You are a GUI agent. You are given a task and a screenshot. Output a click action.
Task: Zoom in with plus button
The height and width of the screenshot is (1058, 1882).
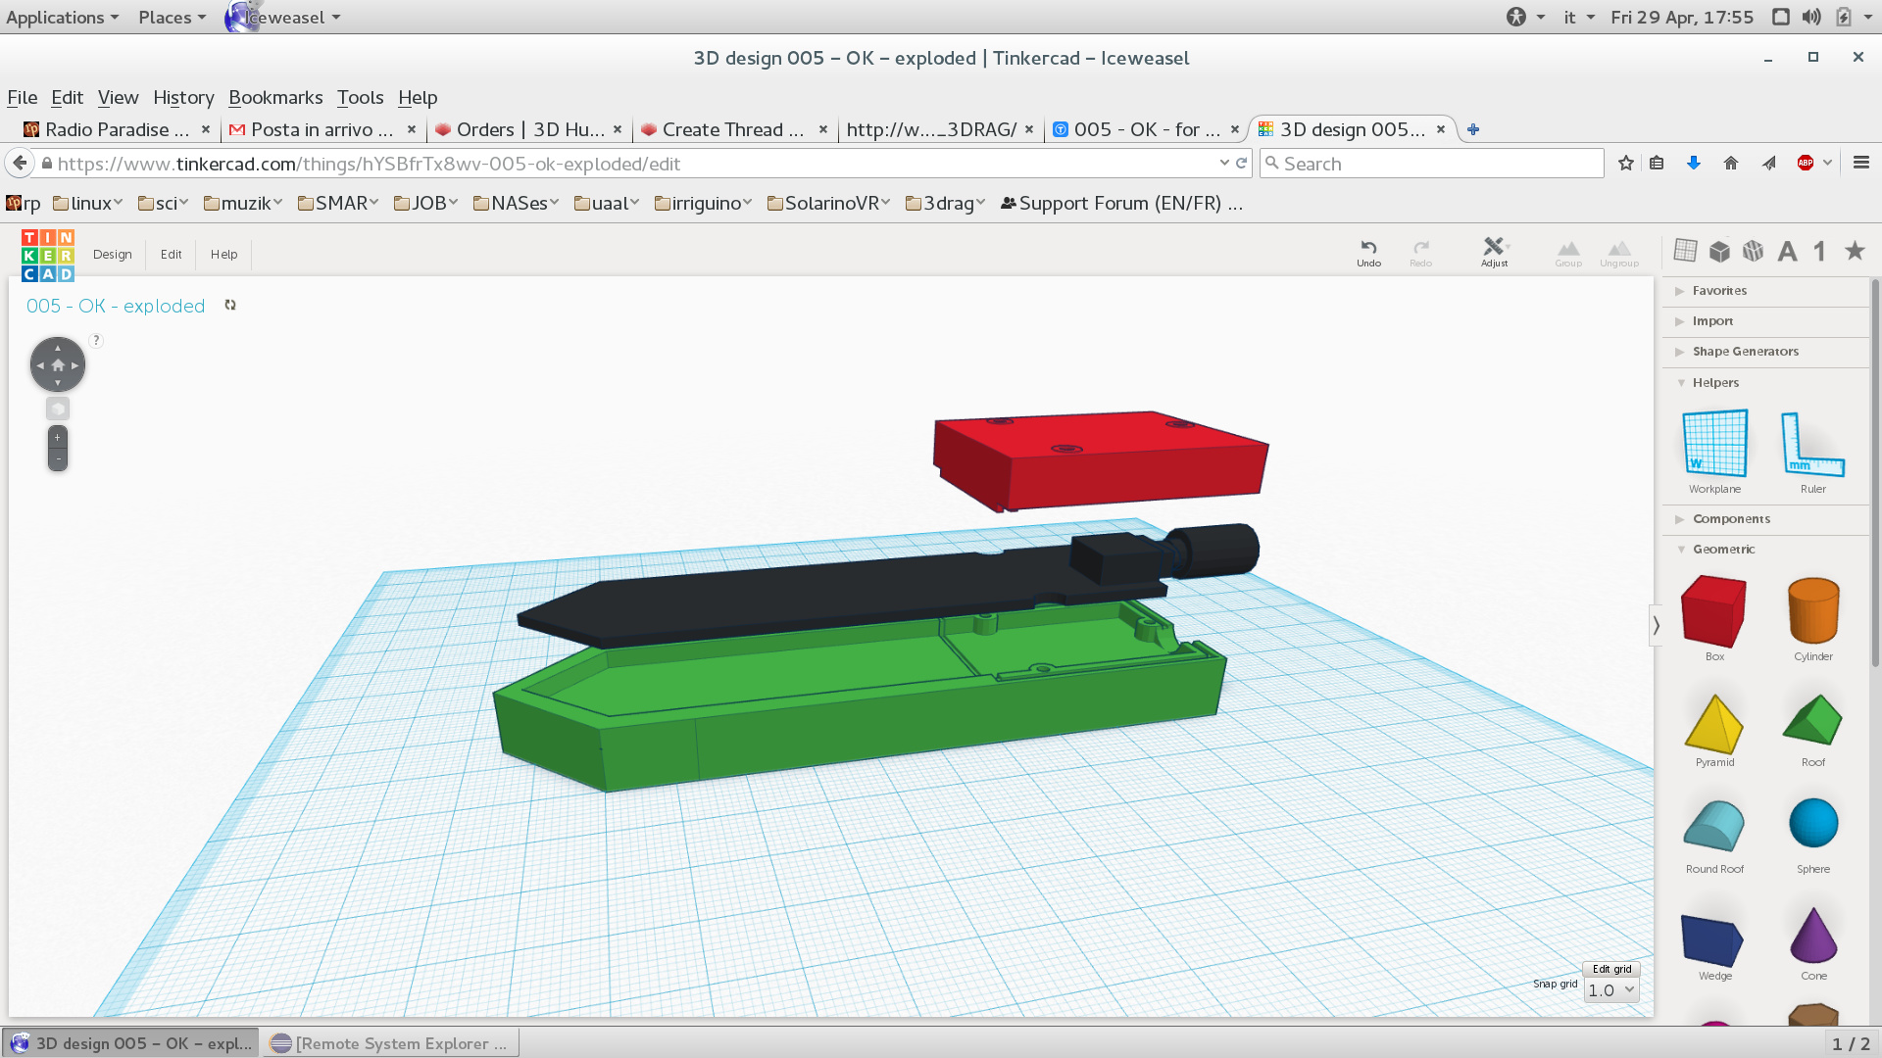(x=58, y=438)
